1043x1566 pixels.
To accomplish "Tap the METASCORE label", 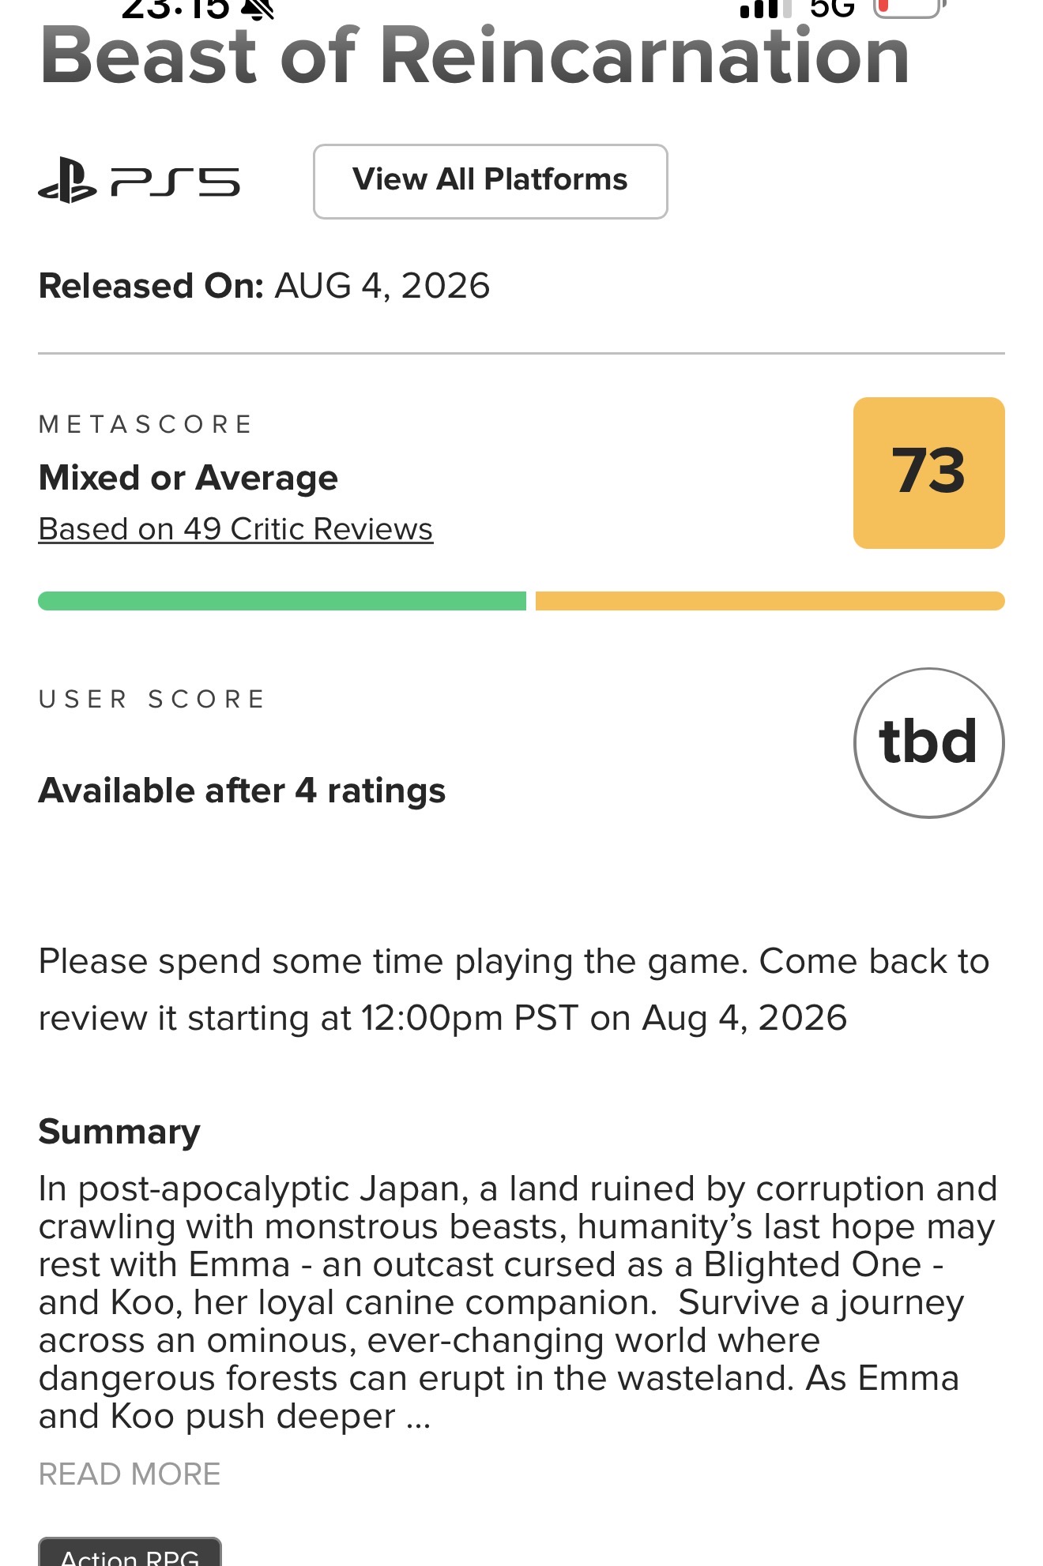I will [x=145, y=424].
